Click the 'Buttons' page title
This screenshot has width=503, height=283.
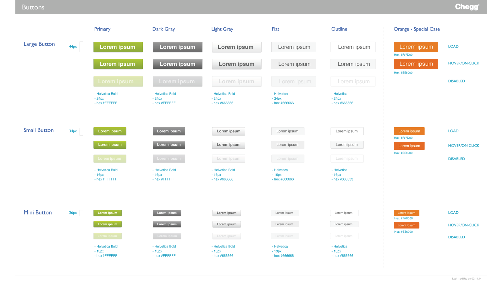(x=33, y=7)
